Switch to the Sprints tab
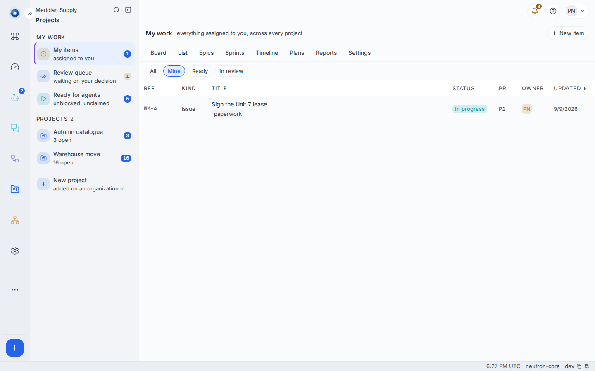The image size is (595, 371). [x=235, y=53]
